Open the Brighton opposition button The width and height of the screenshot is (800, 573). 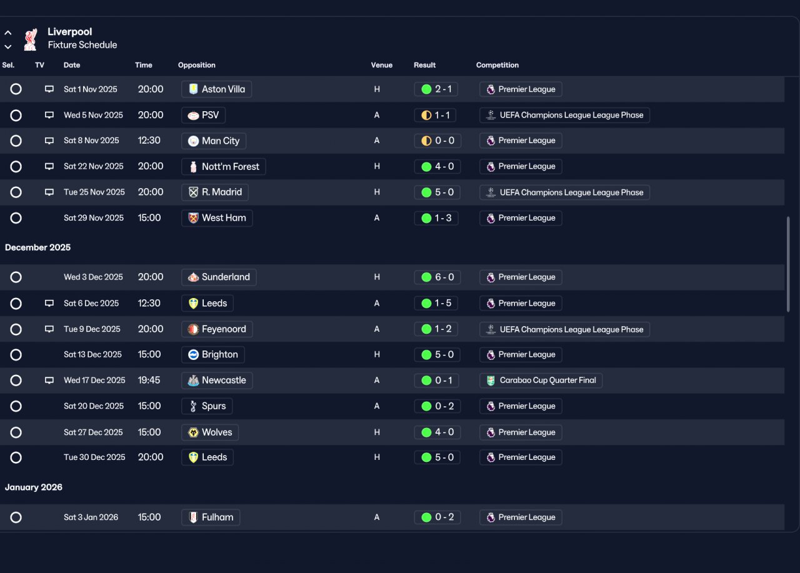coord(213,354)
